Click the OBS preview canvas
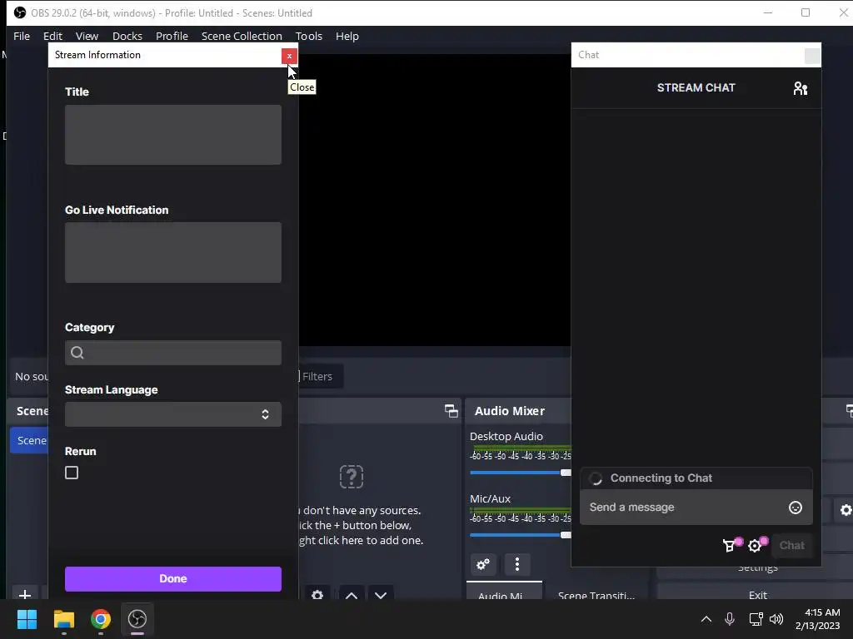Viewport: 853px width, 639px height. click(x=434, y=201)
